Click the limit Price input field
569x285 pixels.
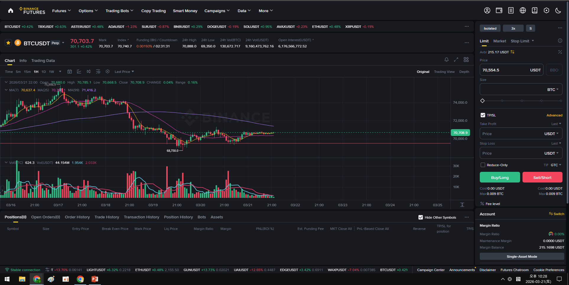click(x=511, y=70)
